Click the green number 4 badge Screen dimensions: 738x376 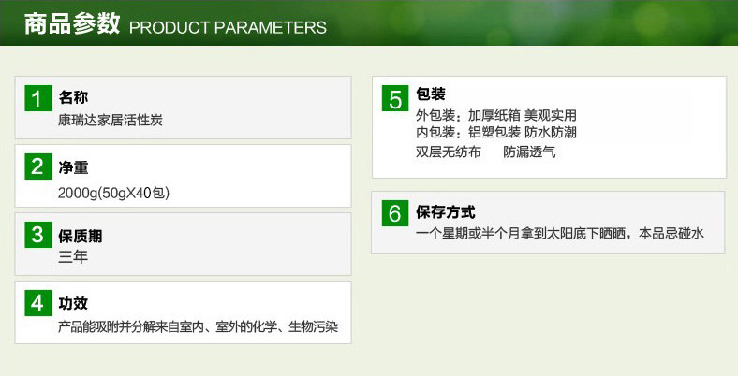pos(37,303)
